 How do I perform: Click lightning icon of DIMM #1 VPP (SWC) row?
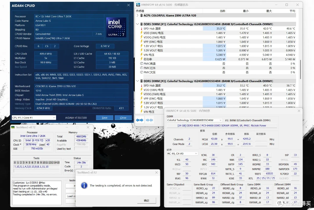pos(141,41)
